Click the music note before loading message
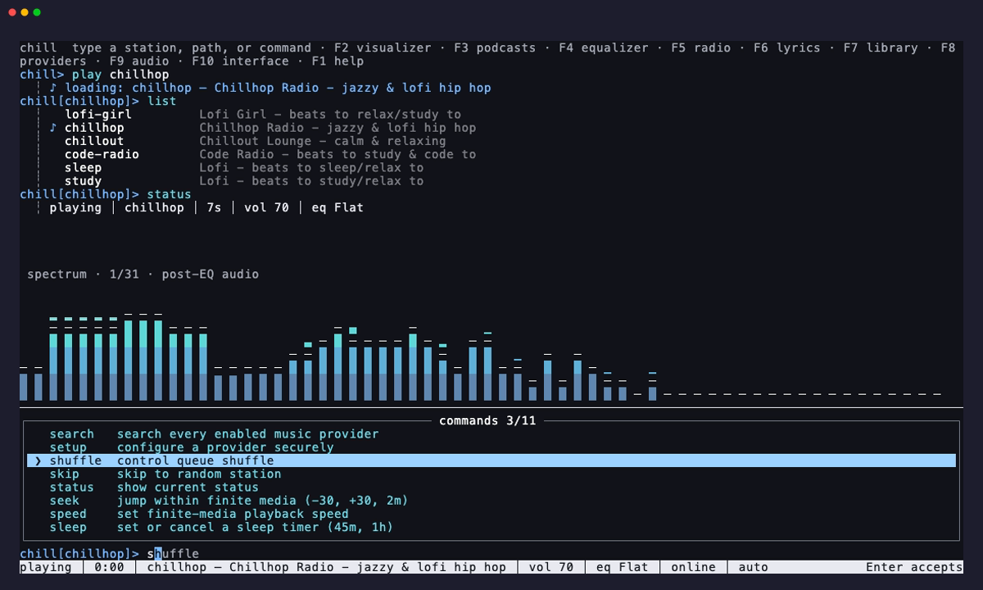Screen dimensions: 983x590 (53, 88)
